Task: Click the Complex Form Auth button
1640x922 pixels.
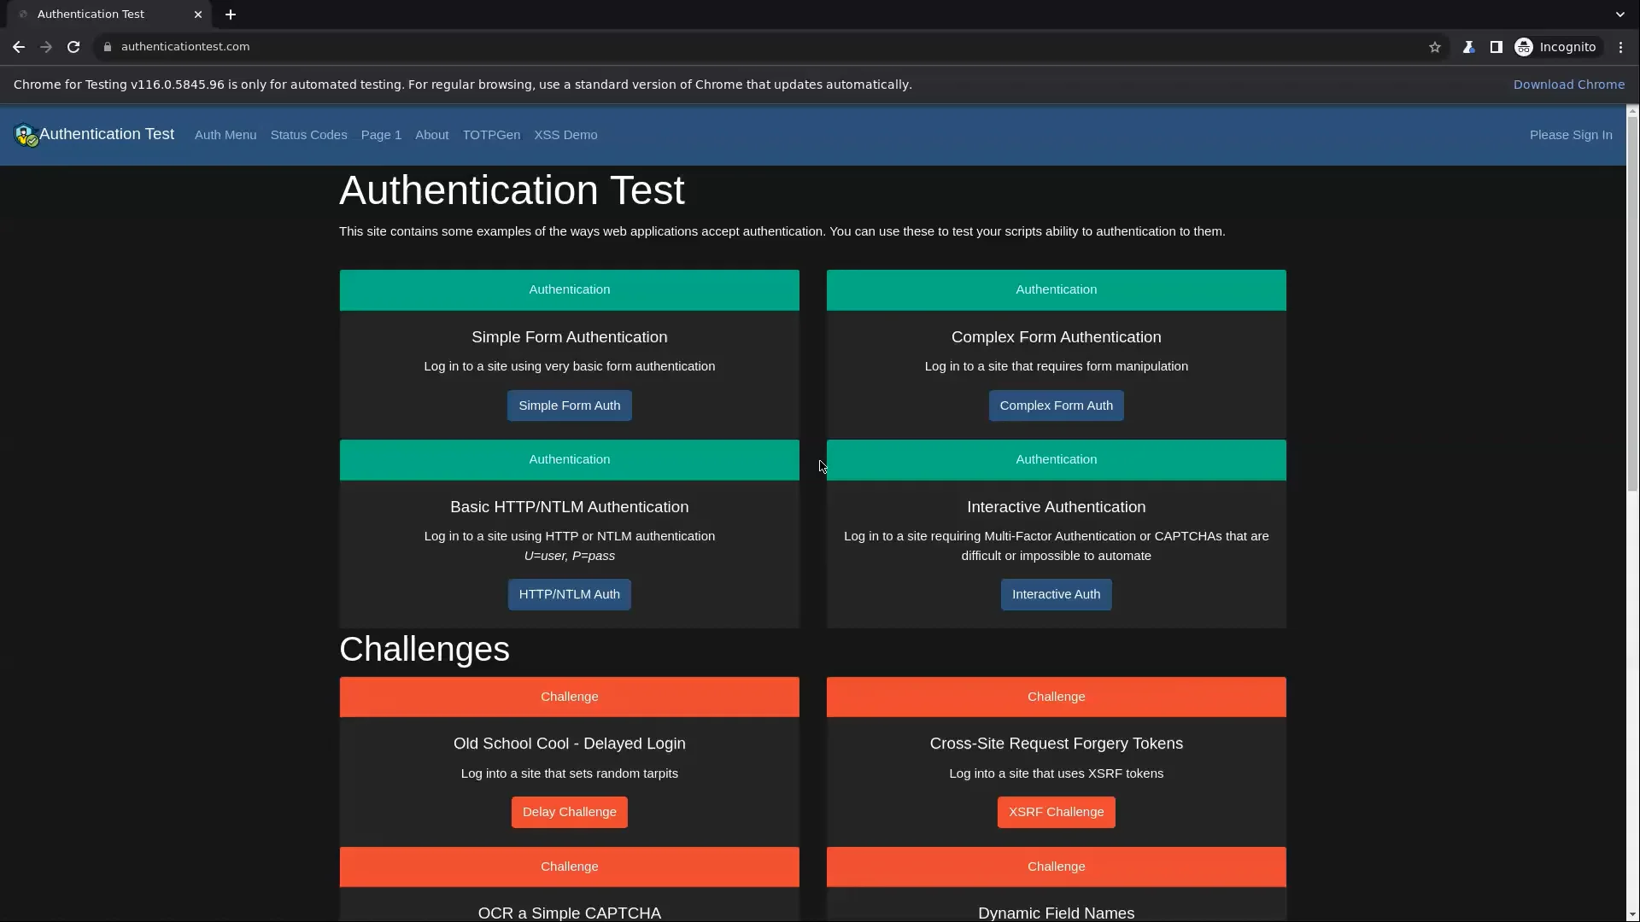Action: (x=1056, y=406)
